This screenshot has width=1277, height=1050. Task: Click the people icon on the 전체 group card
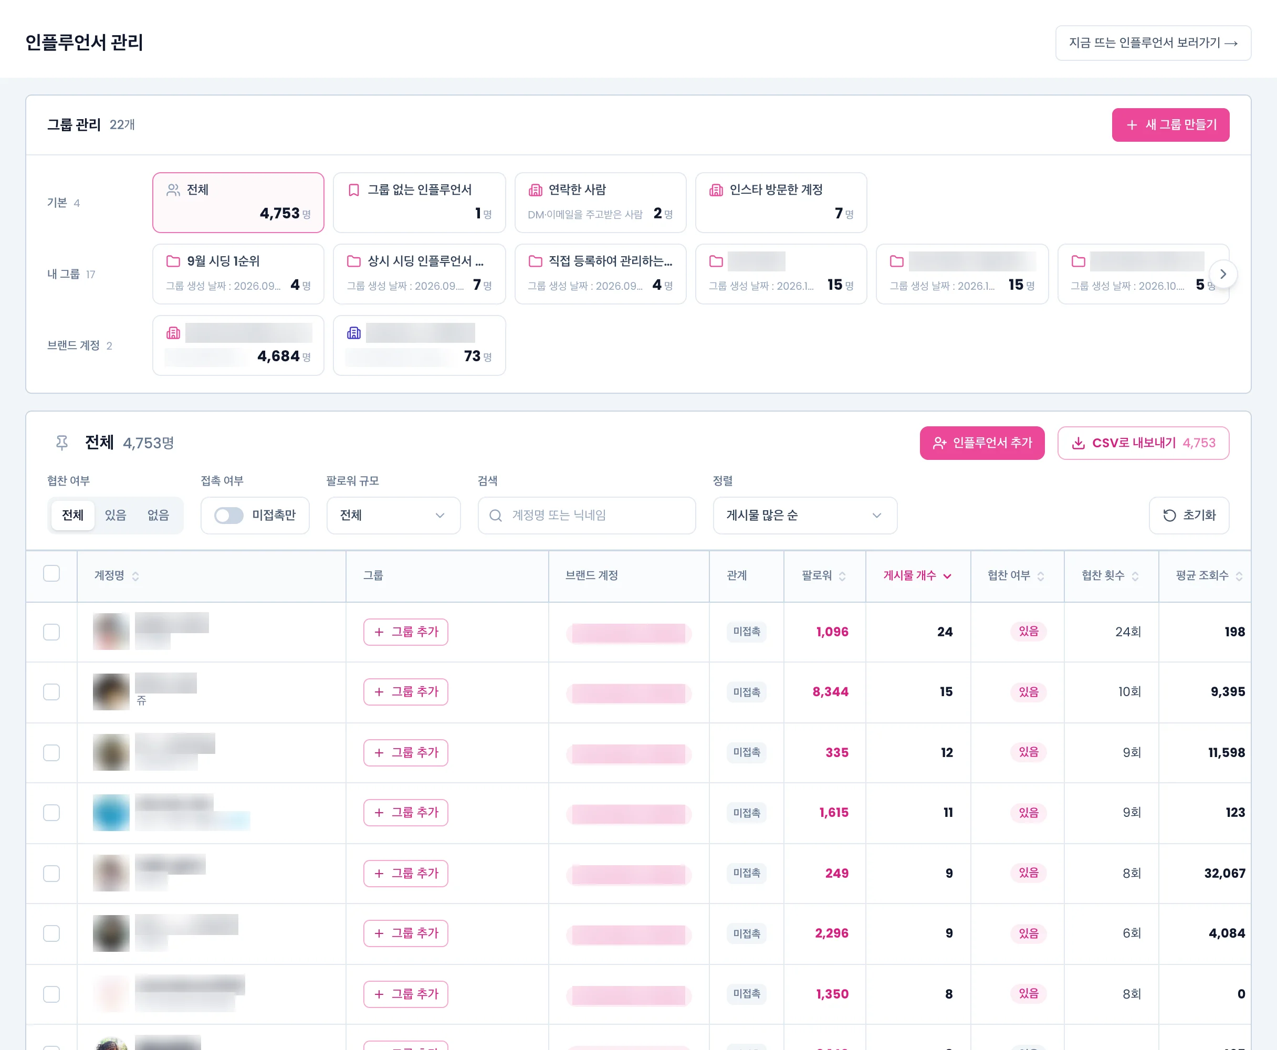tap(173, 190)
